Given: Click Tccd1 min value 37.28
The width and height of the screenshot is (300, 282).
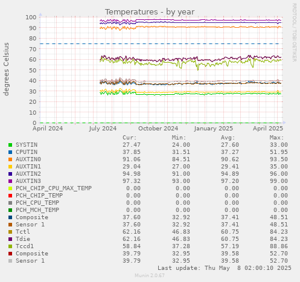Looking at the screenshot, I should click(x=181, y=246).
